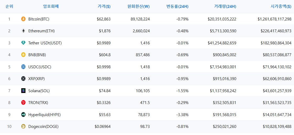Click the Hyperliquid teal icon
Viewport: 294px width, 135px height.
pyautogui.click(x=23, y=115)
